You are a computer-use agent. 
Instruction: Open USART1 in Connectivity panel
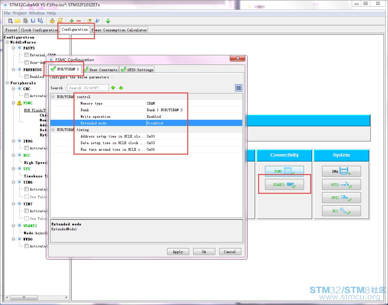[284, 185]
